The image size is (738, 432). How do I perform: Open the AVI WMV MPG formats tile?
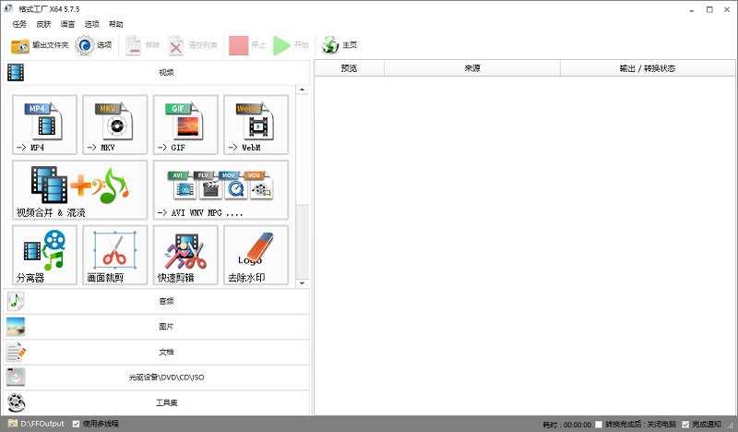pos(220,189)
